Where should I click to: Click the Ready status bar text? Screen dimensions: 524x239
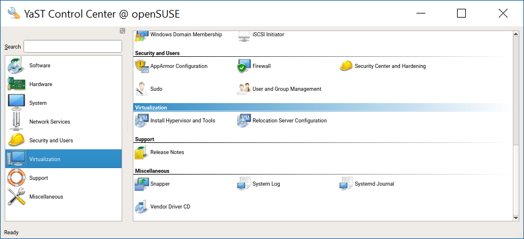coord(11,233)
